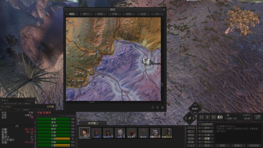Select the third portrait ャルディー
This screenshot has width=263, height=148.
pos(108,133)
